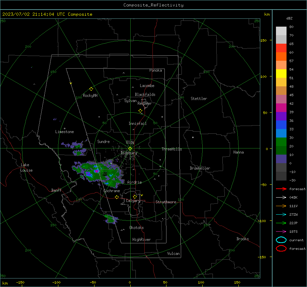Click the bright yellow dBZ legend swatch
Image resolution: width=307 pixels, height=287 pixels.
pyautogui.click(x=281, y=73)
